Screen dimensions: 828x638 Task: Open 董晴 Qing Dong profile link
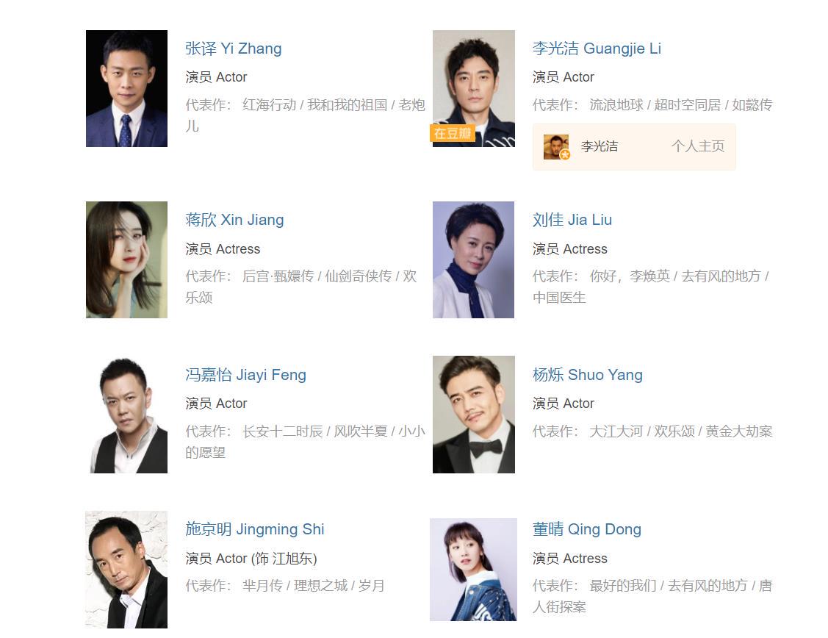[x=587, y=529]
